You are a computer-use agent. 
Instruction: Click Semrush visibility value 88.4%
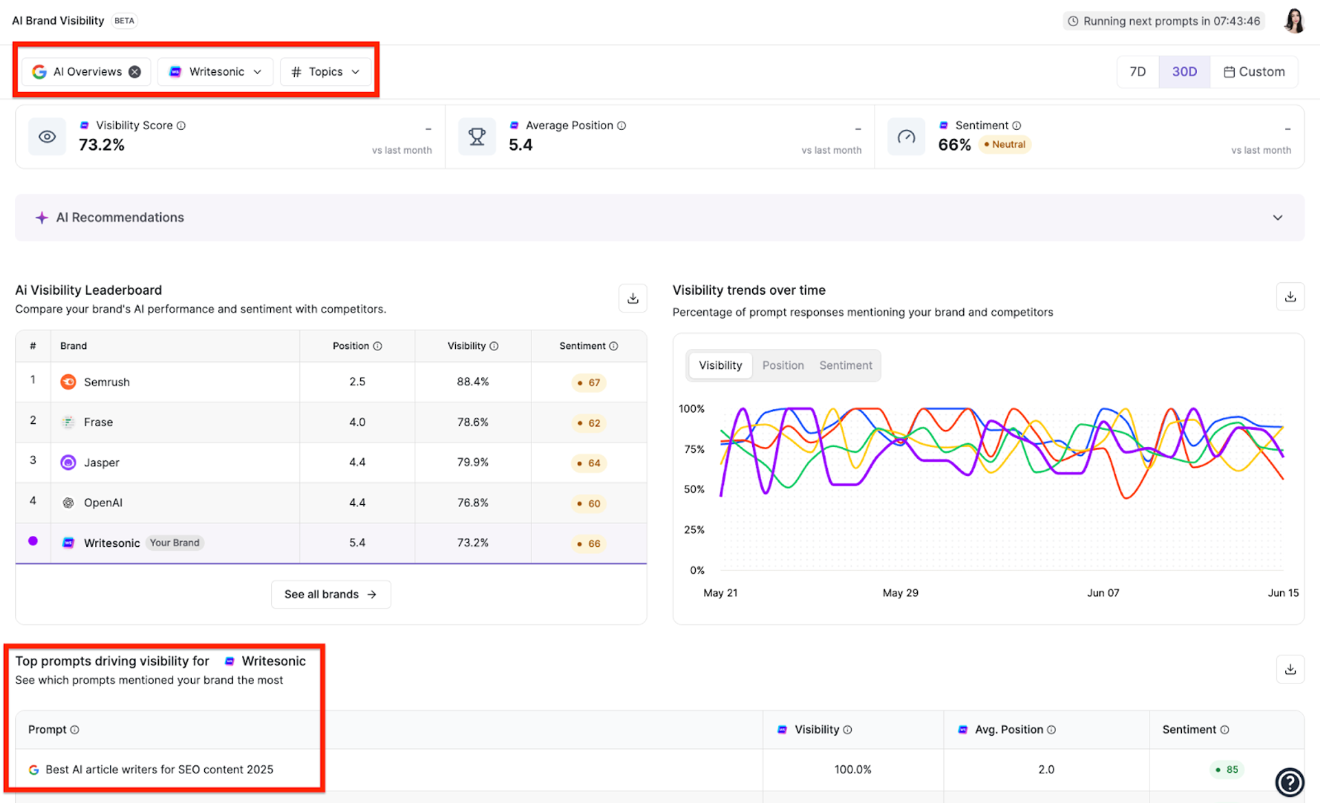[x=472, y=381]
